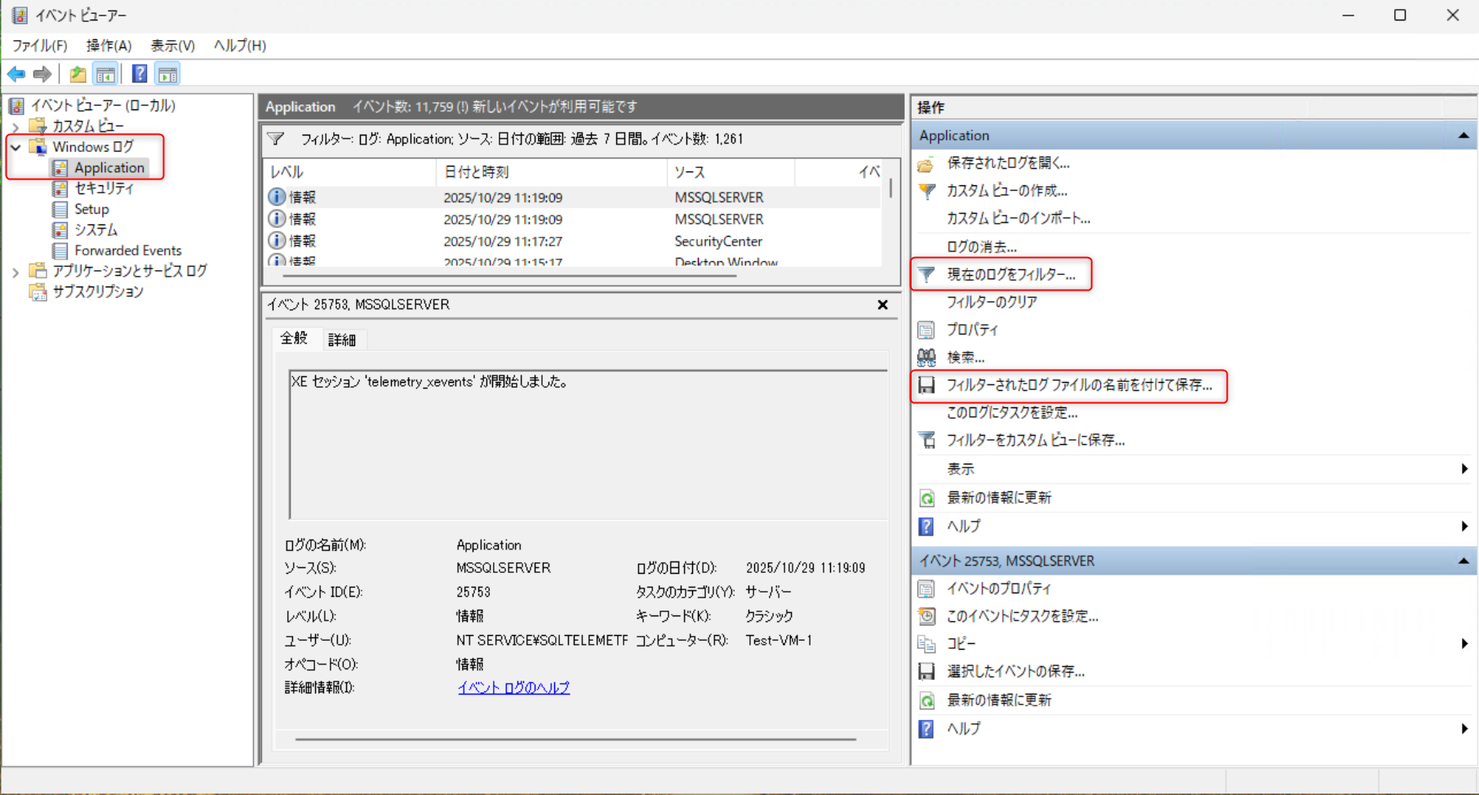Click the filter funnel icon for 現在のログをフィルター
This screenshot has width=1479, height=795.
926,274
